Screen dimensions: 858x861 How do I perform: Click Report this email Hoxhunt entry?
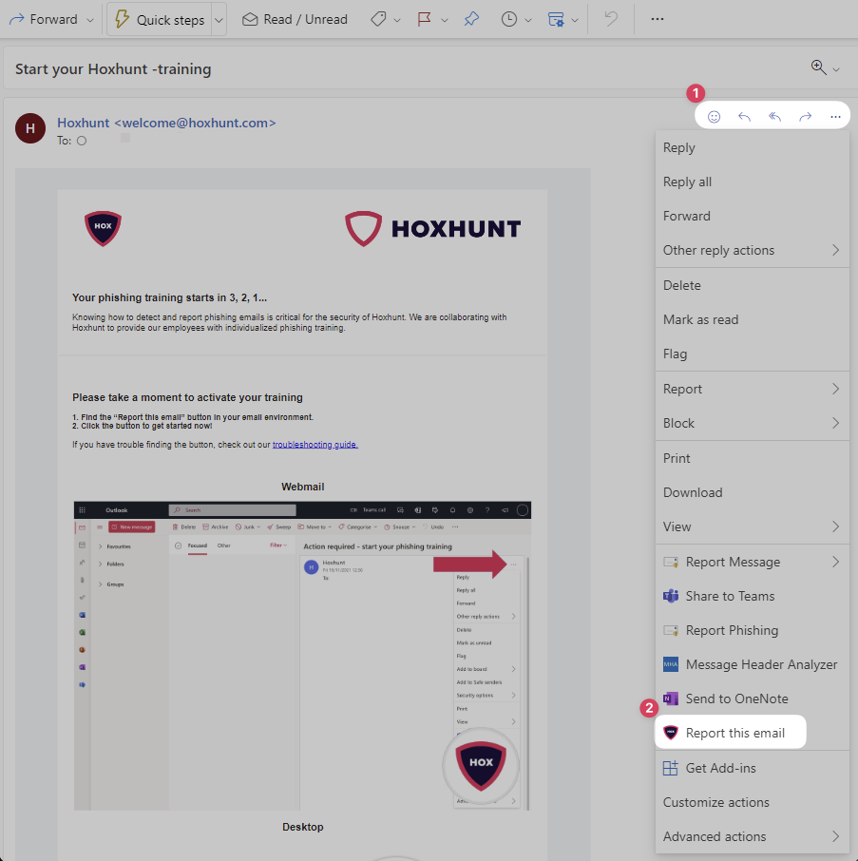click(731, 733)
